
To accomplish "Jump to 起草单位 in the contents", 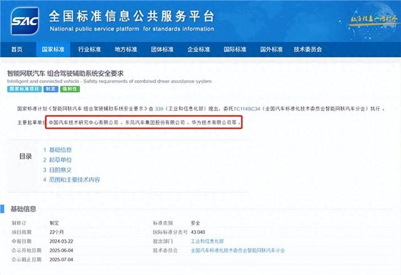I will pos(60,160).
